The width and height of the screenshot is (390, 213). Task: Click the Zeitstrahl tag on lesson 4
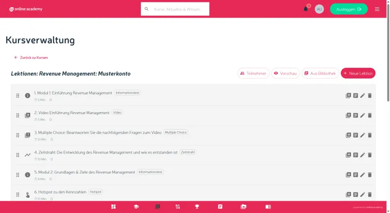(x=188, y=152)
